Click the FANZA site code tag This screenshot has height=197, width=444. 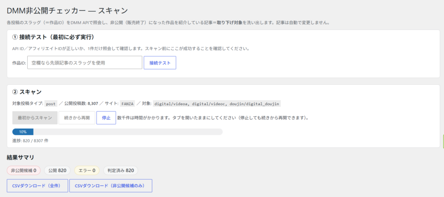coord(127,104)
